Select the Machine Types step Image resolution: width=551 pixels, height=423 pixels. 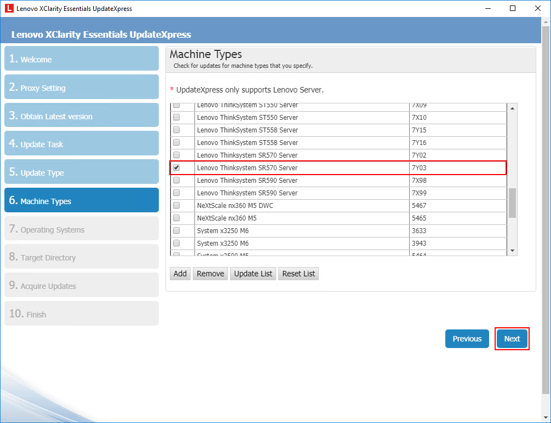tap(82, 200)
